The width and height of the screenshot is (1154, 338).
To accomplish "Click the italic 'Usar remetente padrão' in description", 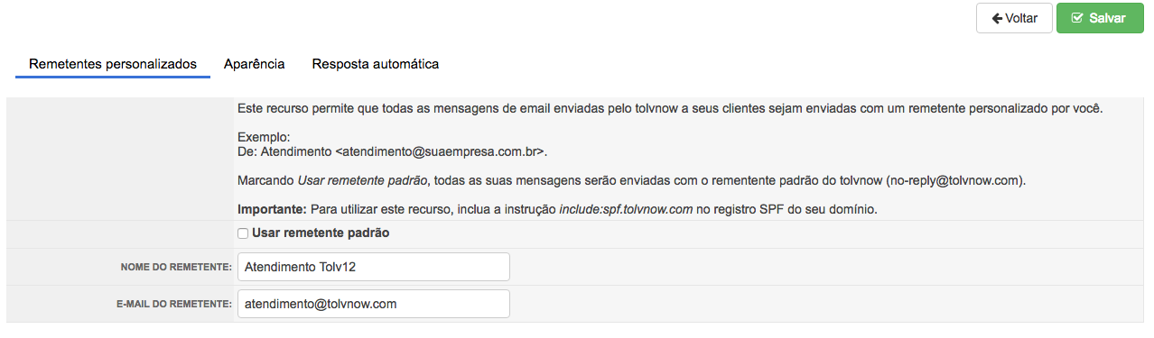I will coord(361,180).
